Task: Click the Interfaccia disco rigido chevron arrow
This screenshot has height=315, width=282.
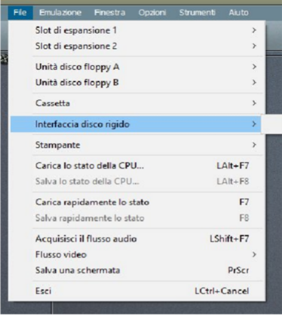Action: (x=254, y=124)
